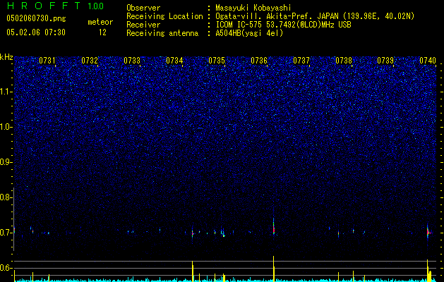
Task: Click the 0731 time marker
Action: pos(47,61)
